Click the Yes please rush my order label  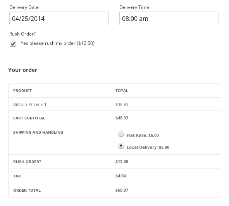(58, 43)
